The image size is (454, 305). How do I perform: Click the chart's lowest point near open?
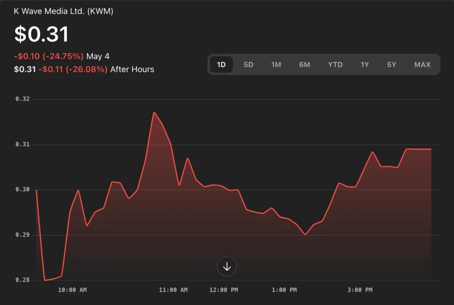[45, 280]
